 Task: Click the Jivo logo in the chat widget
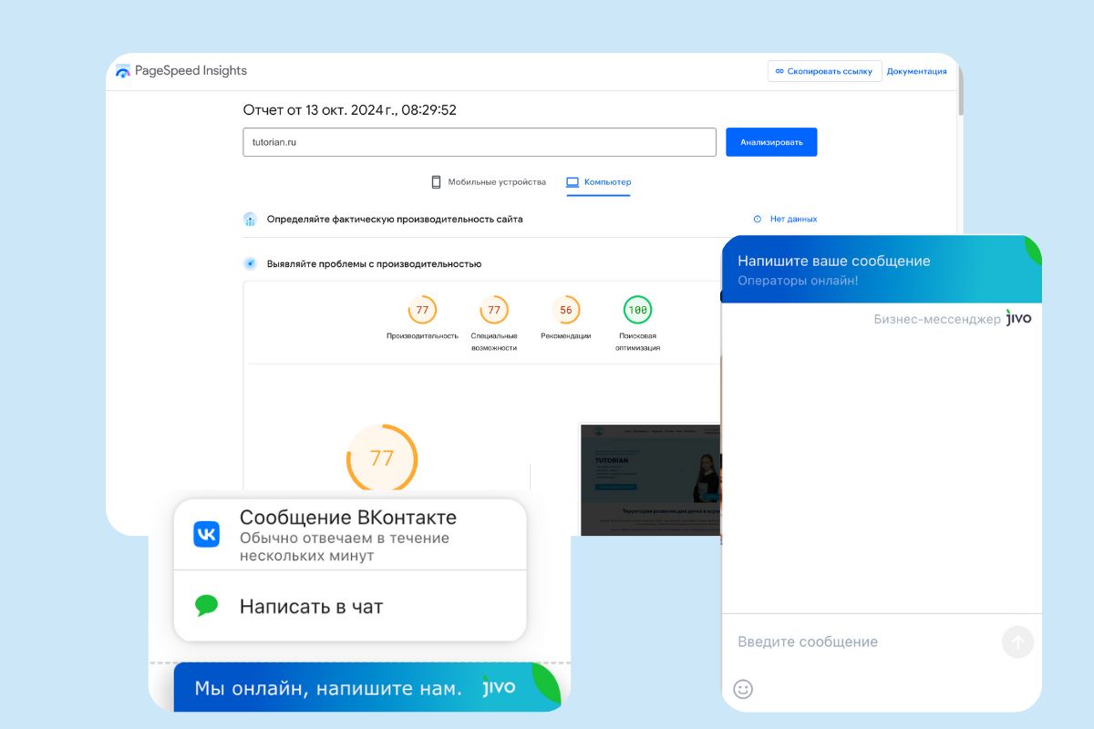(1018, 318)
